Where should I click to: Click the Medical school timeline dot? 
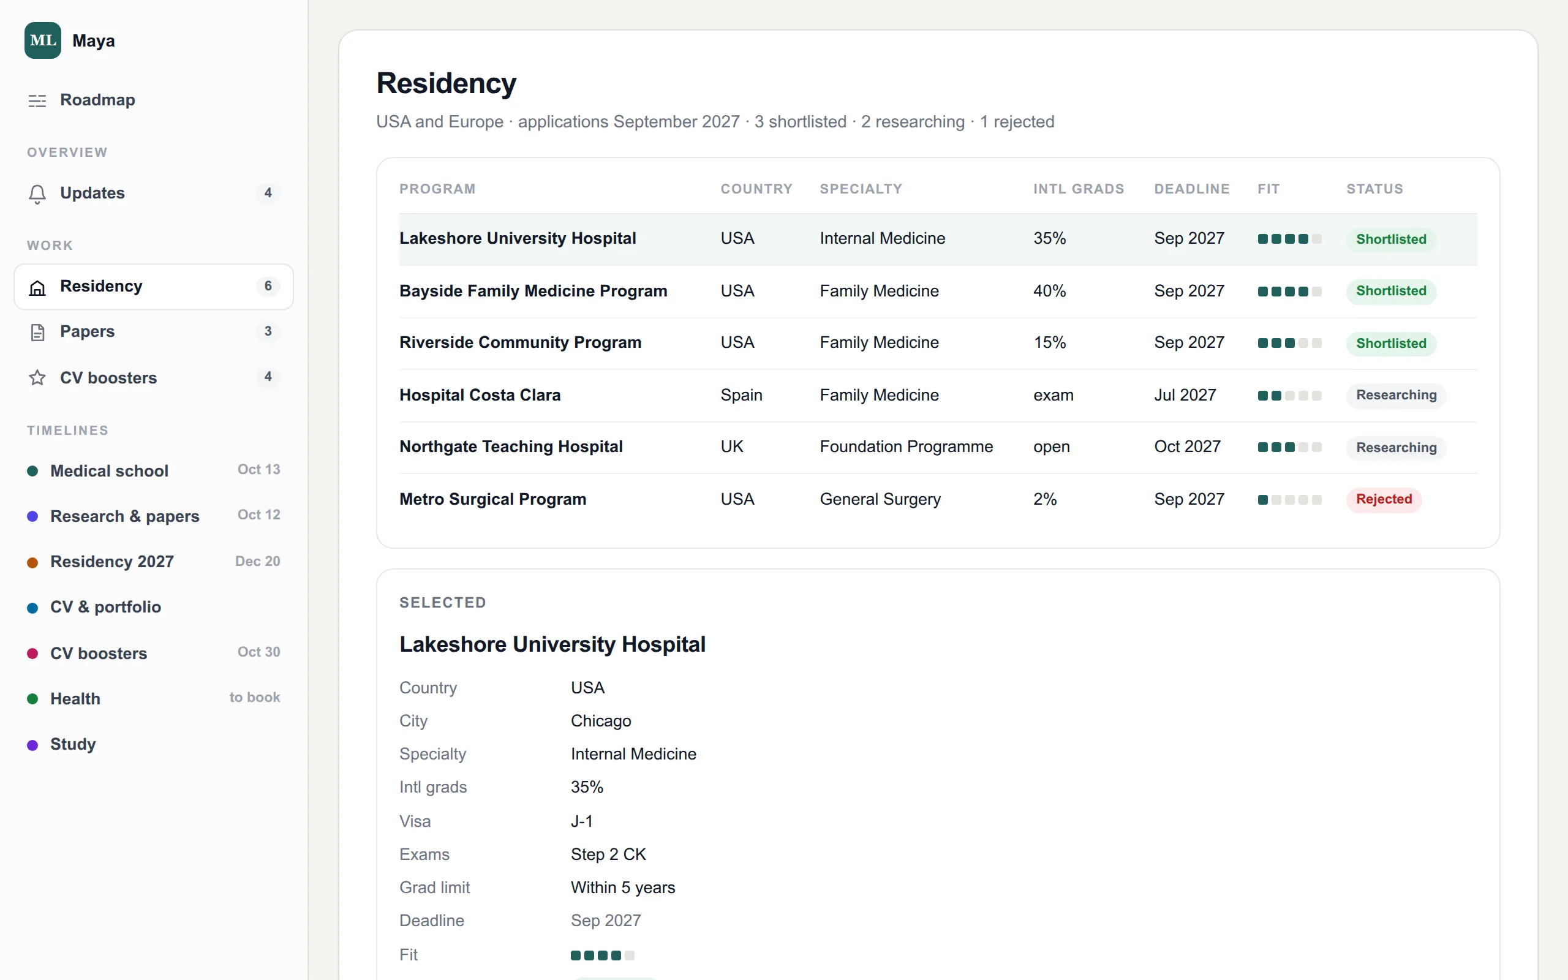32,471
